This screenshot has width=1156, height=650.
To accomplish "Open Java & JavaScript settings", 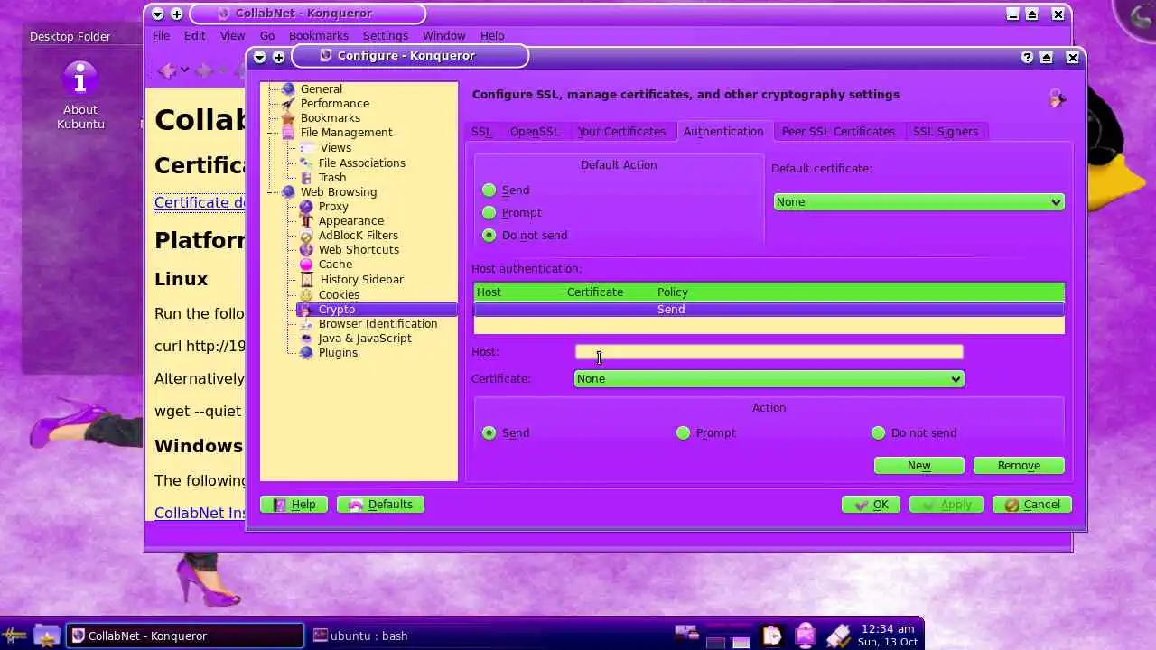I will (365, 338).
